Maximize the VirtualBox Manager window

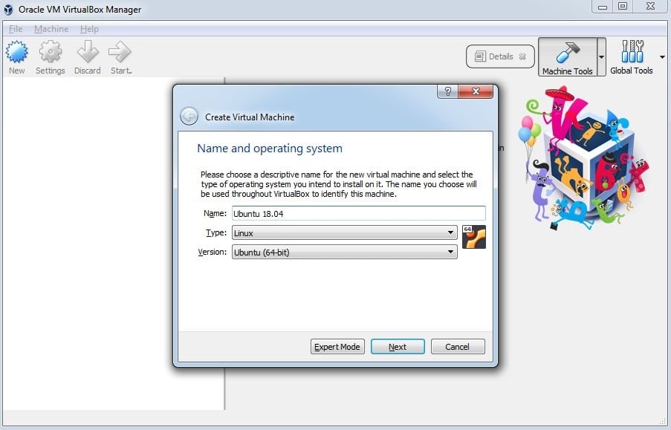[623, 7]
